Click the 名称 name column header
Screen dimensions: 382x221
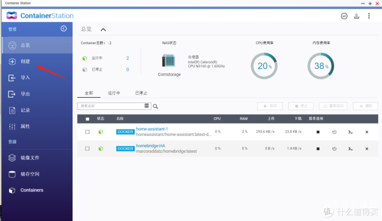(120, 118)
